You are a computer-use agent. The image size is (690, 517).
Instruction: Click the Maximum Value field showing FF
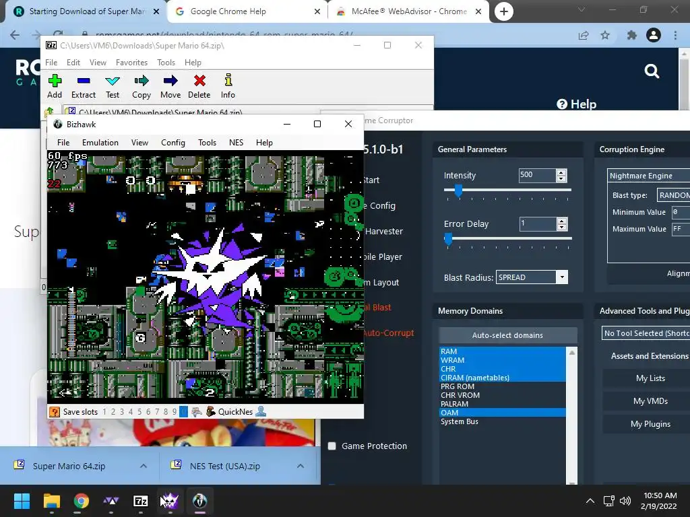tap(681, 229)
